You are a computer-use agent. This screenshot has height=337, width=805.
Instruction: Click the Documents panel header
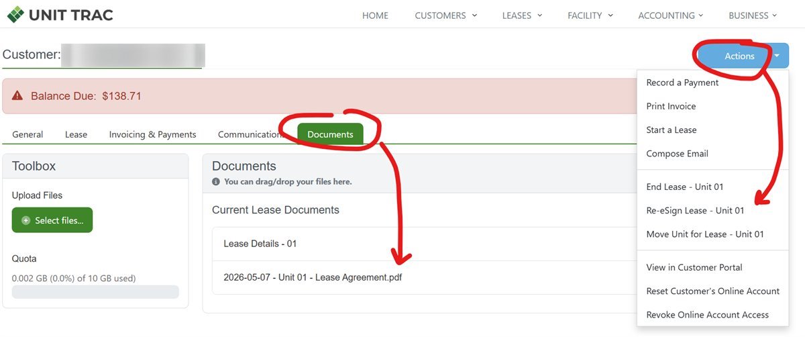pos(420,173)
